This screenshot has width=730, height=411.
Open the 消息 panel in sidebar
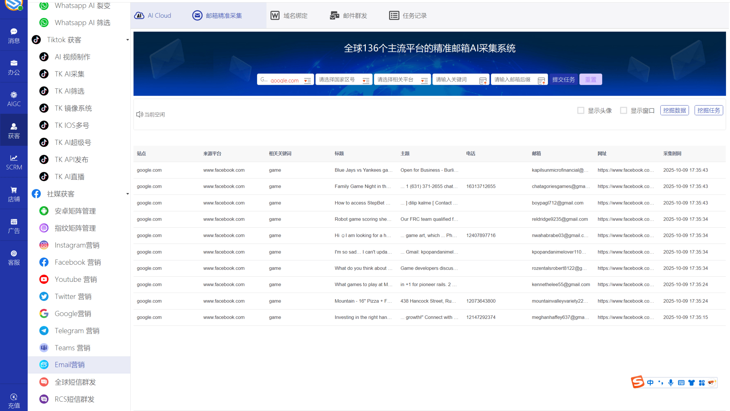tap(13, 35)
